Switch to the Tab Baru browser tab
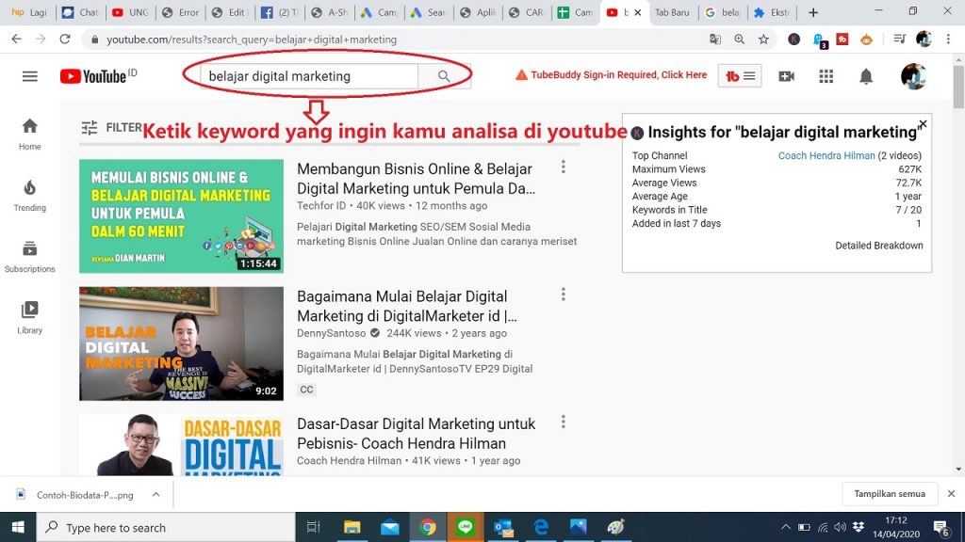Image resolution: width=965 pixels, height=542 pixels. click(x=673, y=13)
